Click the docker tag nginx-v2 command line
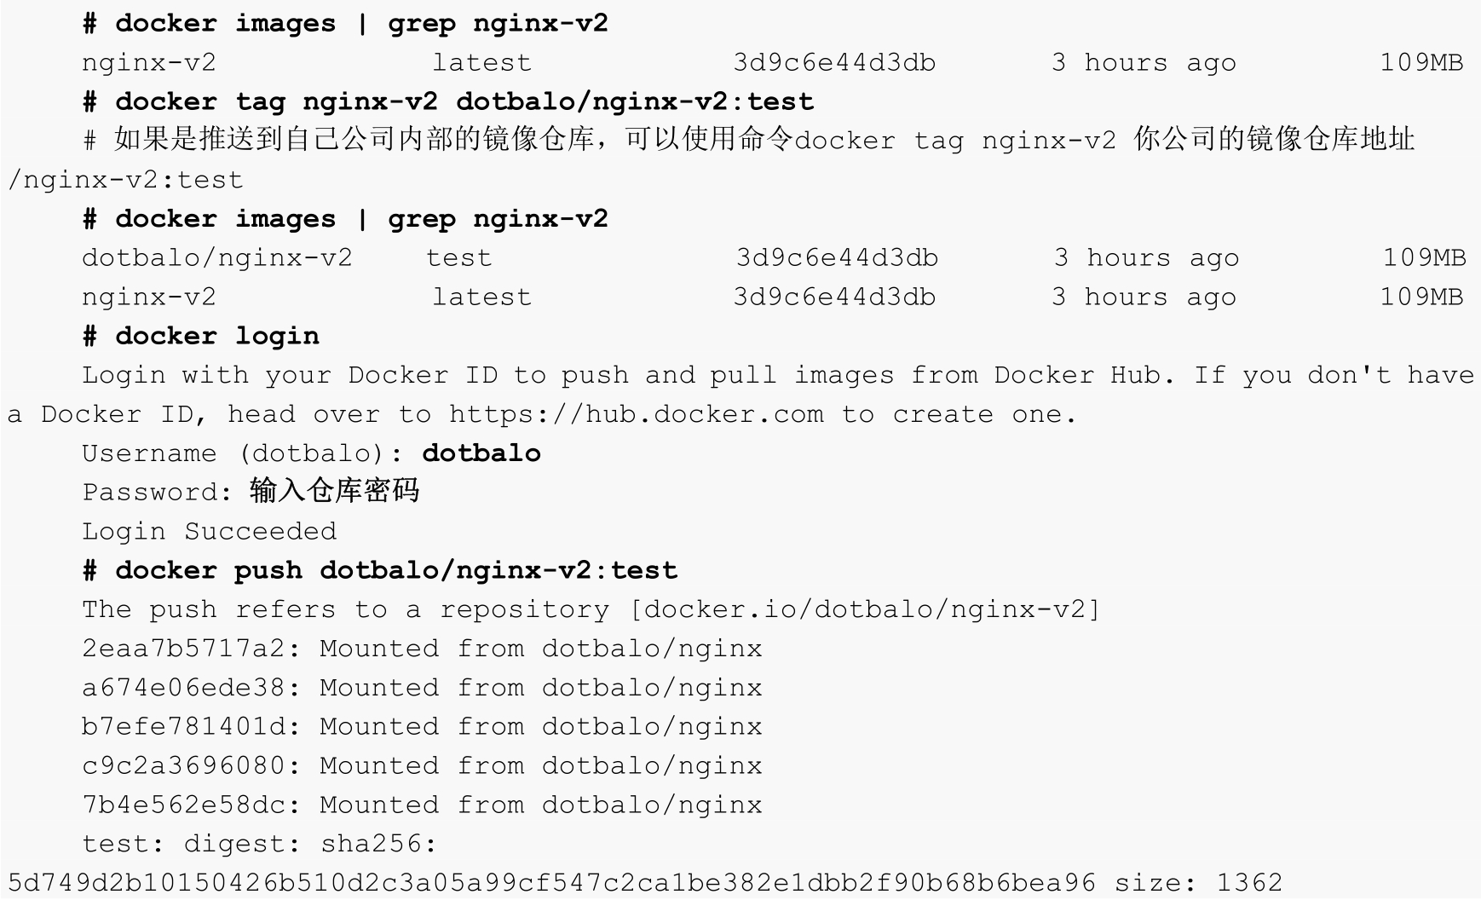 click(x=448, y=101)
